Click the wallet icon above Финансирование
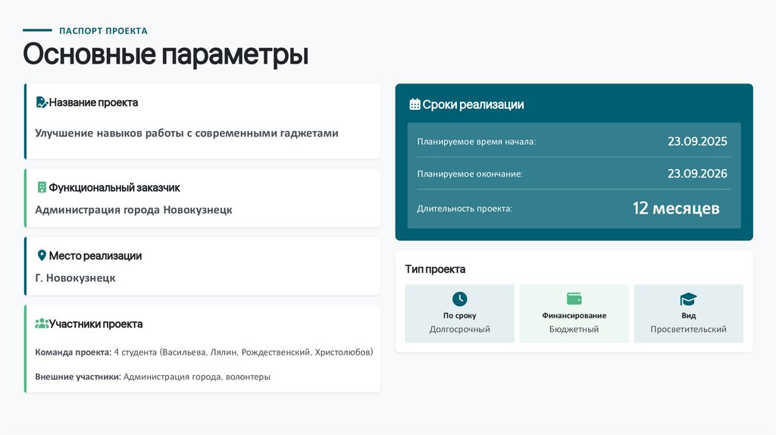This screenshot has height=435, width=776. click(x=574, y=299)
